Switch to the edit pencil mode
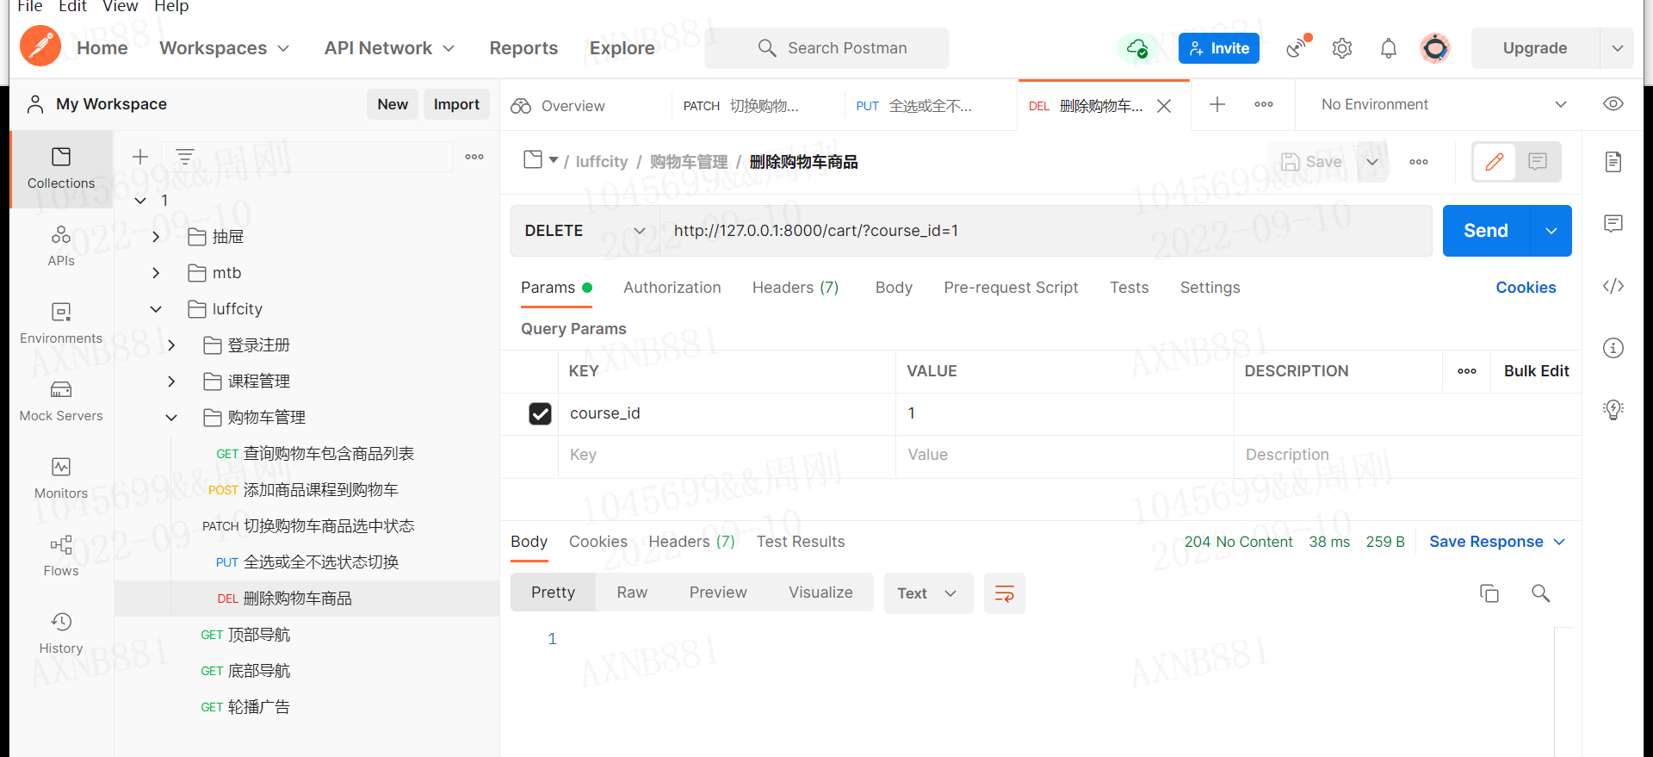This screenshot has width=1653, height=757. click(1495, 161)
